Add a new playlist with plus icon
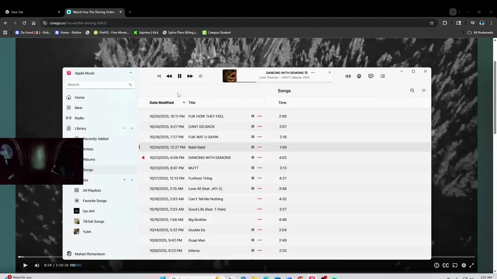497x279 pixels. point(124,180)
